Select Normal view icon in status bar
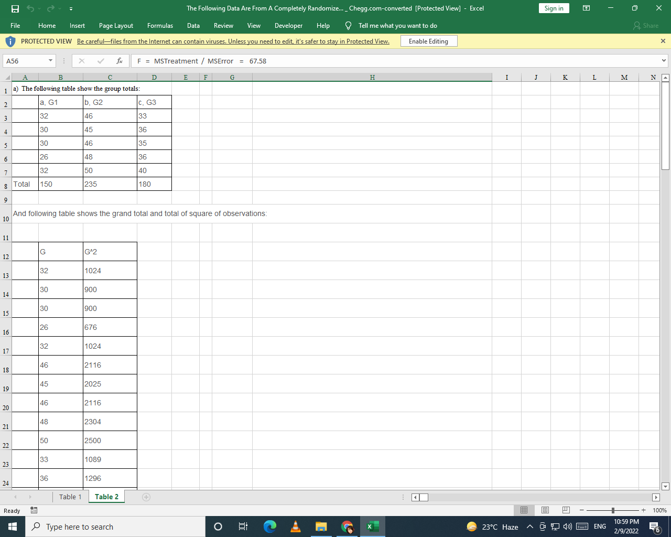 point(524,510)
